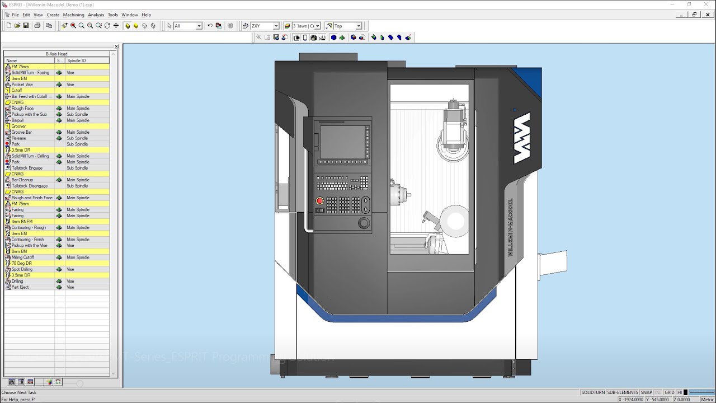The image size is (716, 403).
Task: Activate the Pan crosshair tool
Action: click(x=116, y=26)
